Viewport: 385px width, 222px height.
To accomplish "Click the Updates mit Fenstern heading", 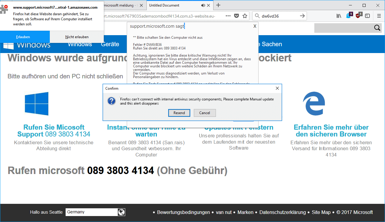I will click(x=239, y=128).
